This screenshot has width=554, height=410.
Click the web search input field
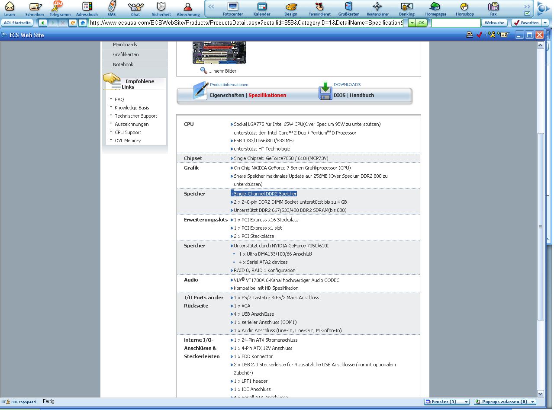(456, 23)
